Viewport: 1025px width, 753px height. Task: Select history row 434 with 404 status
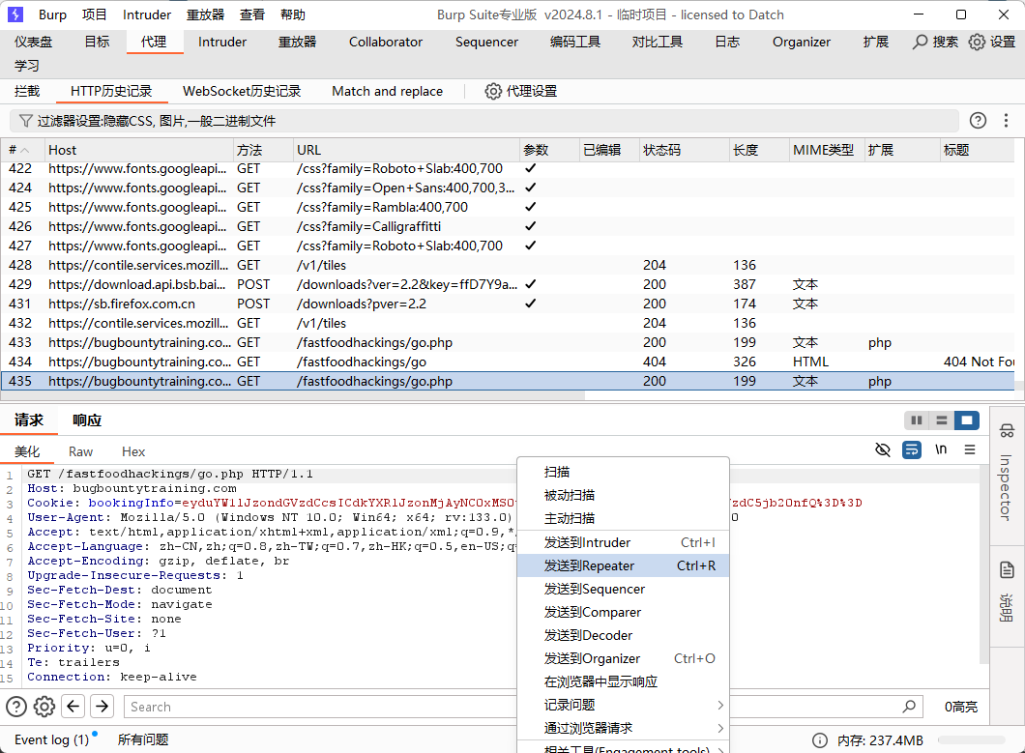[508, 362]
